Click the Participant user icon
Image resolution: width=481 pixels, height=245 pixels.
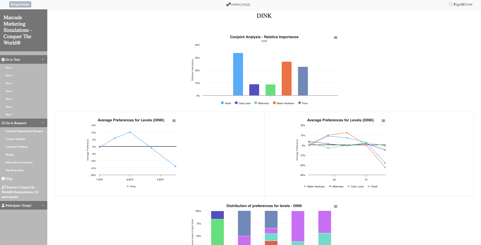[x=3, y=205]
